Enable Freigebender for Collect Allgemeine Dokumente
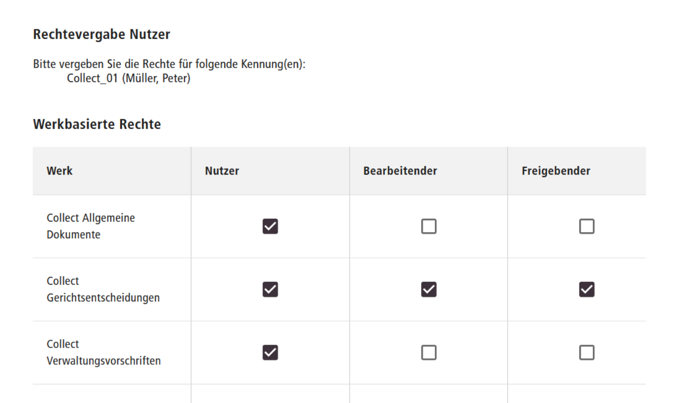687x403 pixels. 586,226
